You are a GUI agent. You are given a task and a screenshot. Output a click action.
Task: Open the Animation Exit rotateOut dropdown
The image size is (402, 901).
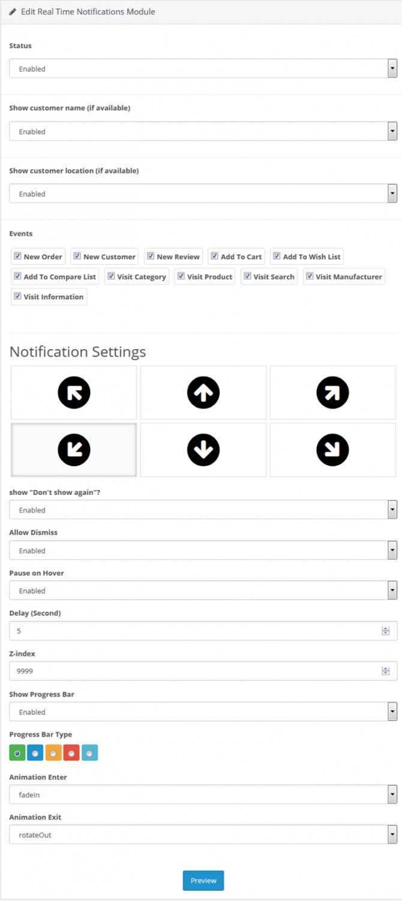(203, 834)
